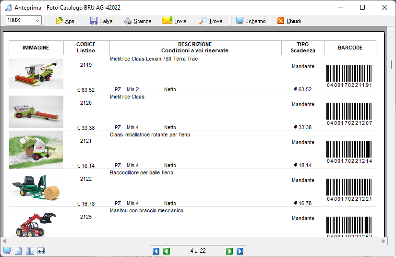Go to the next page
Image resolution: width=396 pixels, height=257 pixels.
[x=229, y=251]
